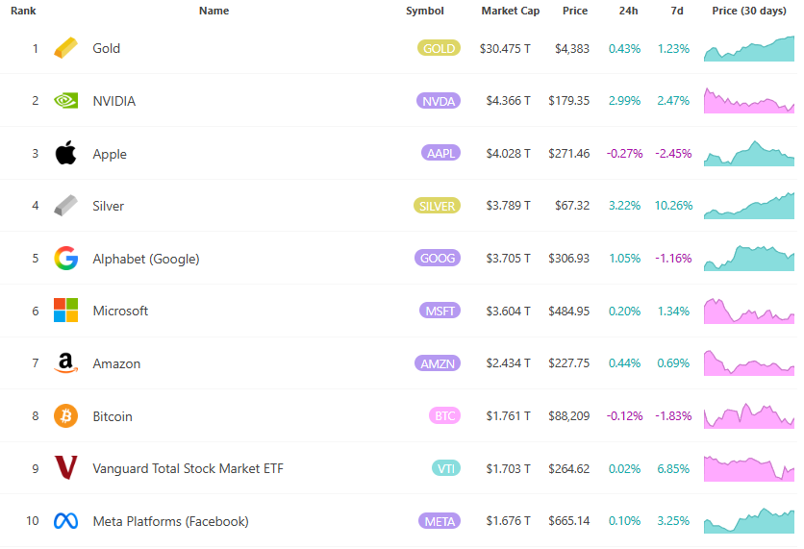Click the Meta infinity logo
Viewport: 804px width, 549px height.
65,521
